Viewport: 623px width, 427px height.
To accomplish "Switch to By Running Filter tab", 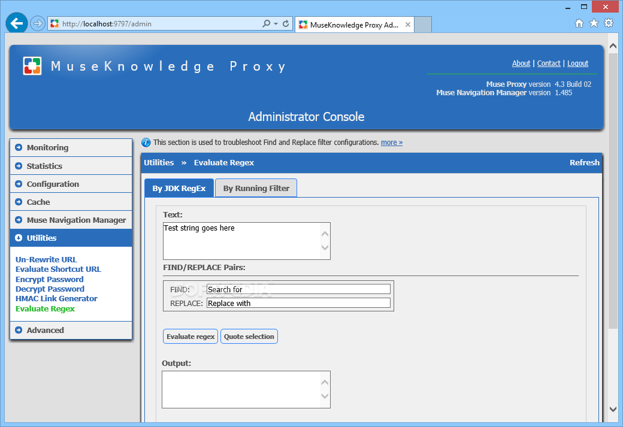I will click(256, 188).
